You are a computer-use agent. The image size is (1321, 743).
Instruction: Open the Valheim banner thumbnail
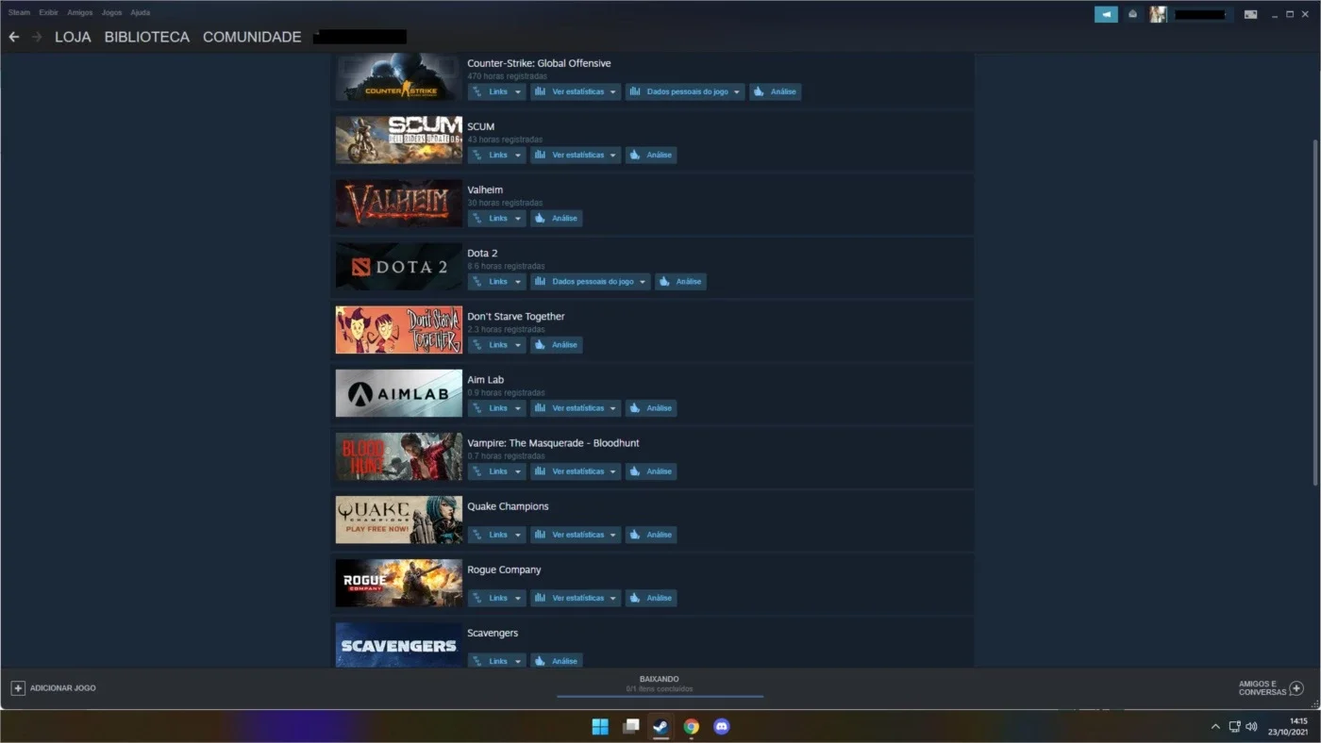tap(399, 203)
